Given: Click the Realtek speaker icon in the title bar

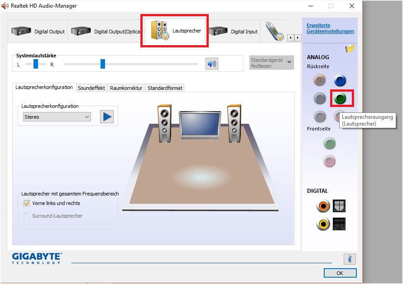Looking at the screenshot, I should (5, 6).
